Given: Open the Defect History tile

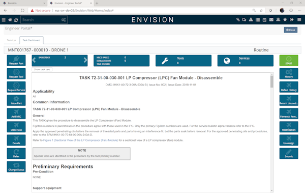Looking at the screenshot, I should pyautogui.click(x=289, y=87).
